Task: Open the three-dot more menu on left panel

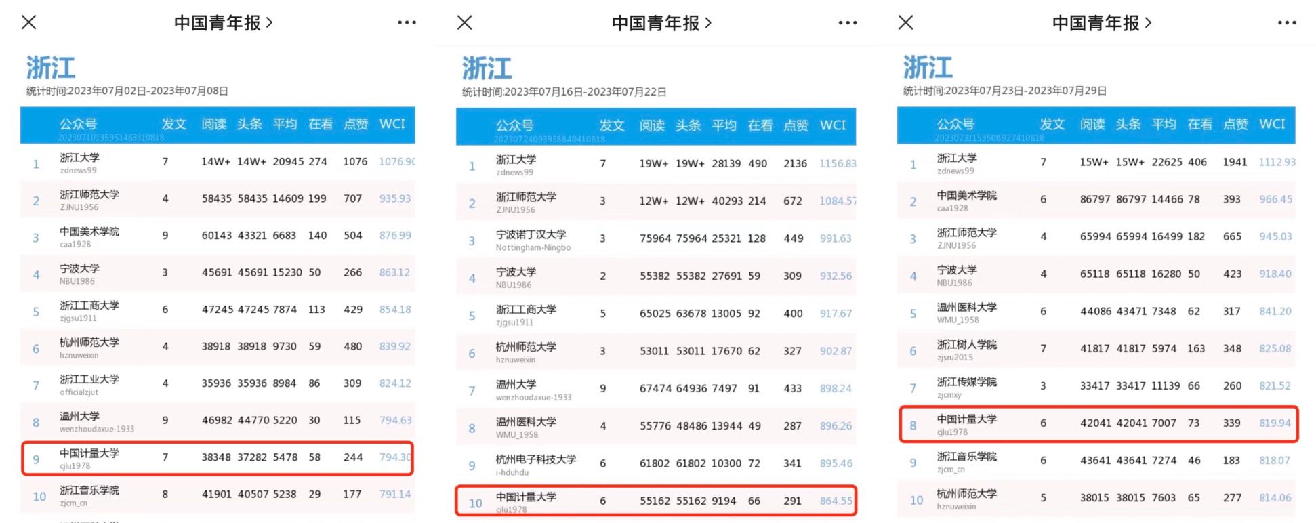Action: coord(407,22)
